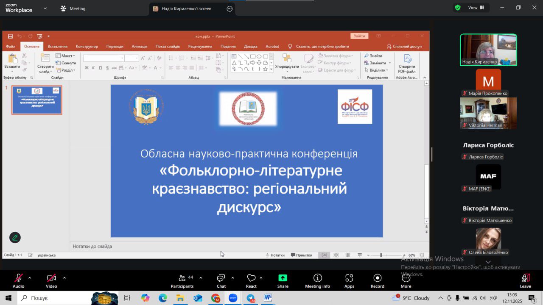Image resolution: width=543 pixels, height=305 pixels.
Task: Open Microsoft Word from the taskbar
Action: (x=268, y=298)
